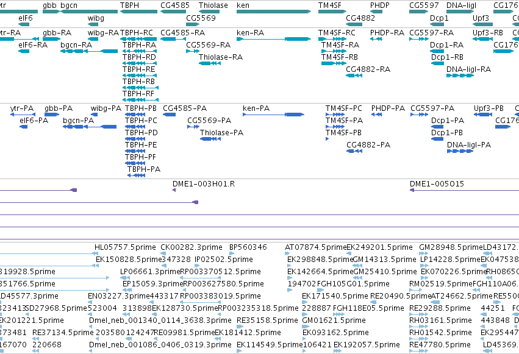Image resolution: width=519 pixels, height=354 pixels.
Task: Click the ken-PA protein feature
Action: pos(273,115)
